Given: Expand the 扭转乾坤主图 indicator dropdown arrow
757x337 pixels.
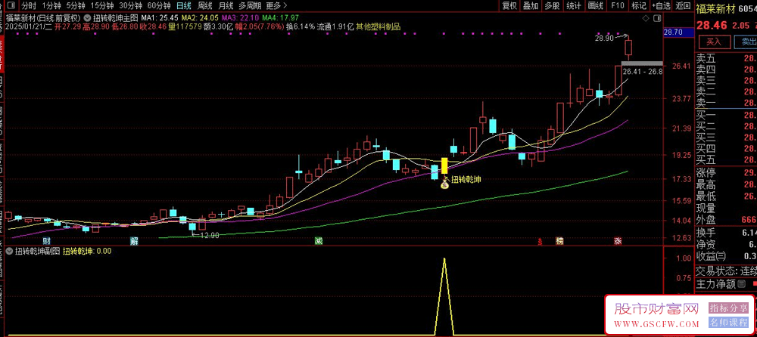Looking at the screenshot, I should [x=87, y=18].
